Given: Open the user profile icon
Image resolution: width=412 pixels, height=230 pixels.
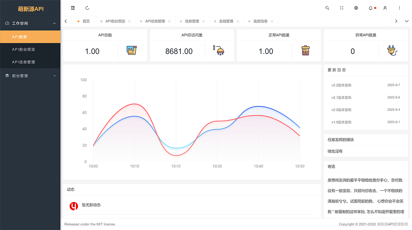Looking at the screenshot, I should 385,8.
